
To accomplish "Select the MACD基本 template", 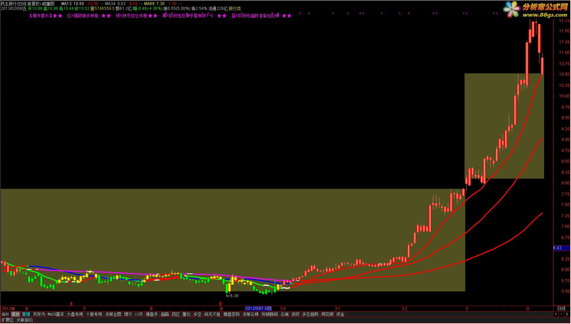I will click(x=56, y=314).
